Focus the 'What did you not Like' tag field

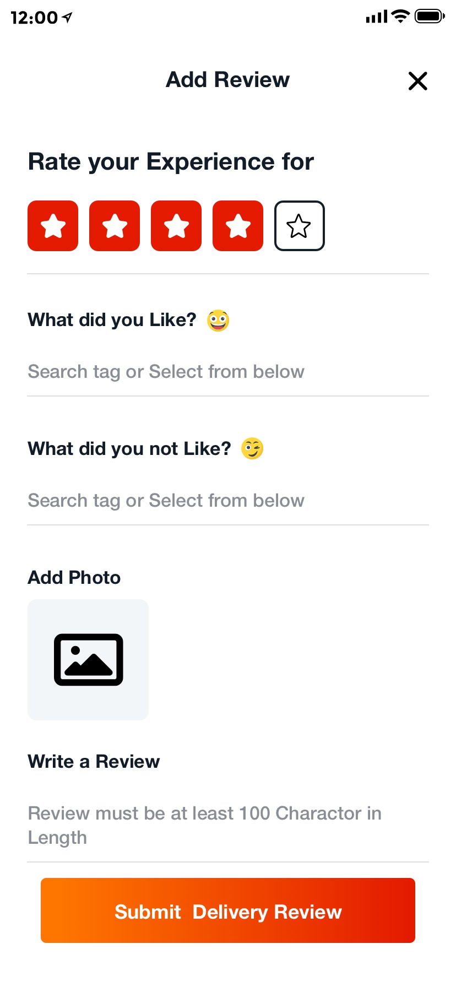(x=165, y=501)
